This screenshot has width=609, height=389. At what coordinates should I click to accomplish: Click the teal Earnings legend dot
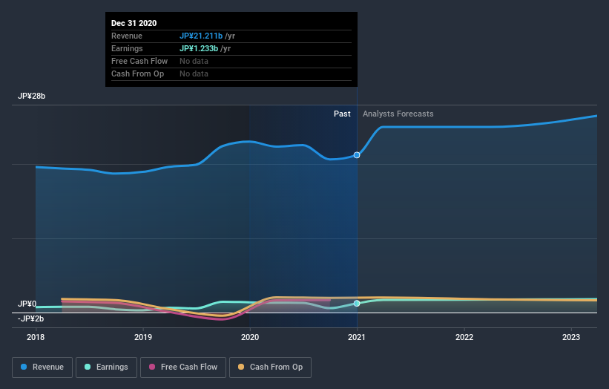click(x=88, y=367)
